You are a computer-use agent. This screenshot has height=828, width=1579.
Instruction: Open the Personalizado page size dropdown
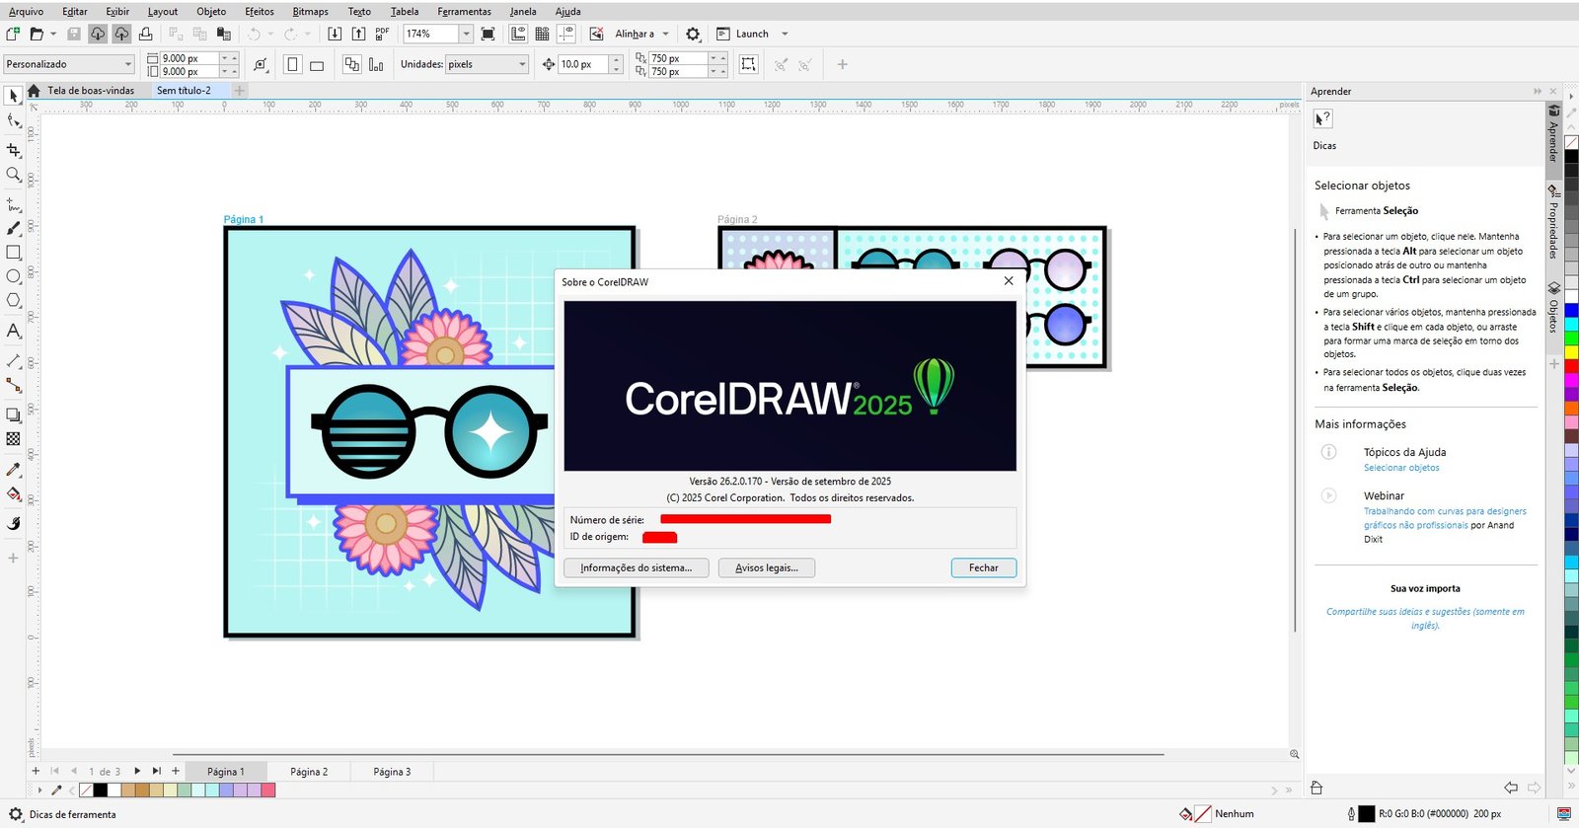tap(127, 64)
